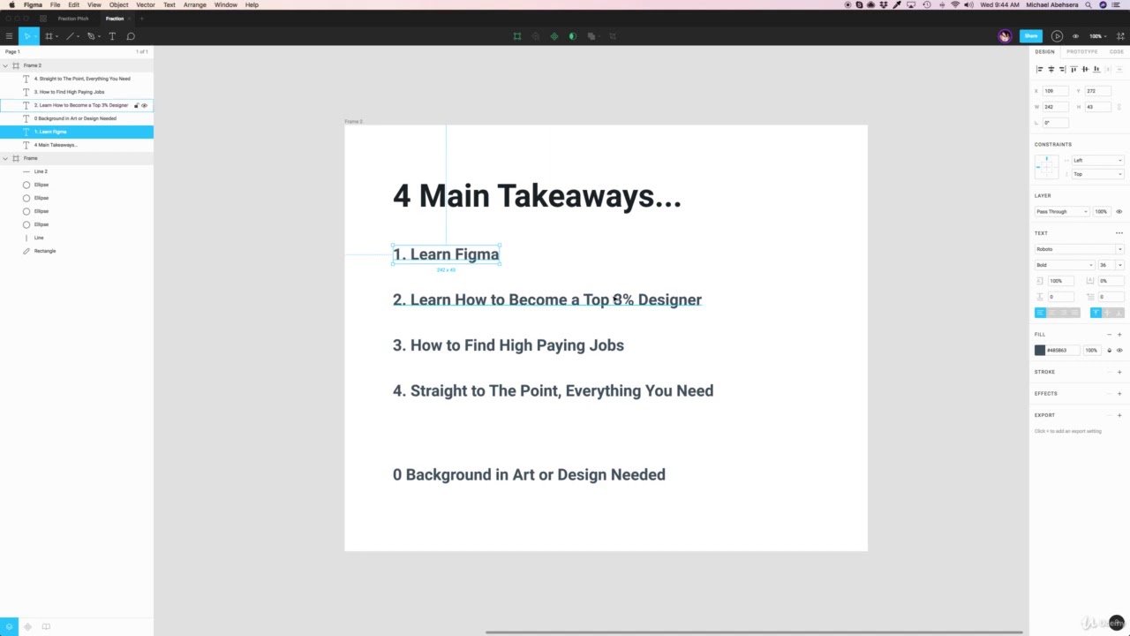
Task: Click the fill blend mode droplet icon
Action: (1110, 351)
